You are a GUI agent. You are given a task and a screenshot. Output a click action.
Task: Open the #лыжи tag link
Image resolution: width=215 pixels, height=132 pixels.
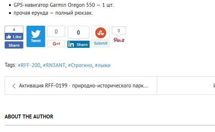(x=102, y=65)
